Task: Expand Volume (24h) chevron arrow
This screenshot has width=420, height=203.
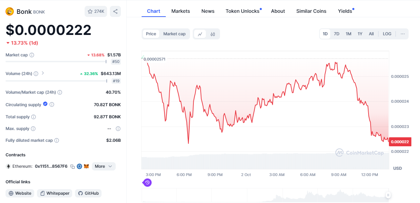Action: 43,73
